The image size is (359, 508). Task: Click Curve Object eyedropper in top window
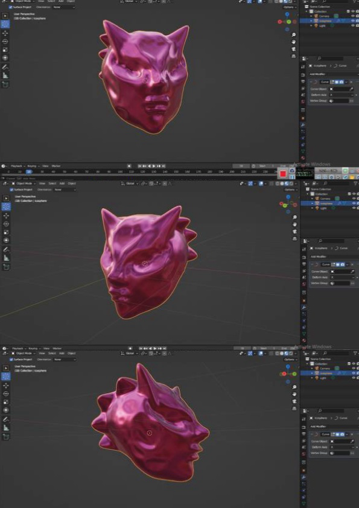tap(351, 89)
